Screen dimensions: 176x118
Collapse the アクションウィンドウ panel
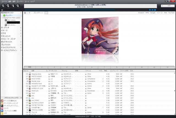pos(21,98)
